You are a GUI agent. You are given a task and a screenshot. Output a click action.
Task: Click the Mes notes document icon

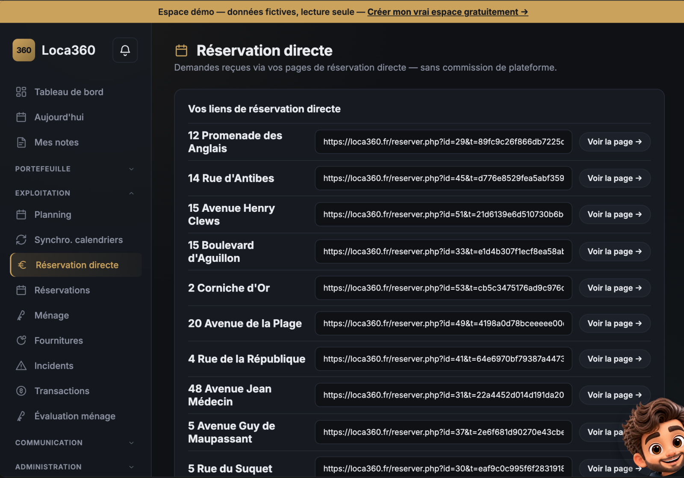[21, 143]
